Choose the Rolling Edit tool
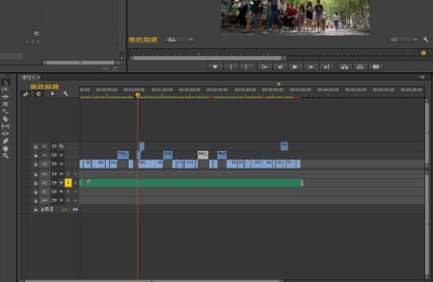This screenshot has width=433, height=282. (x=6, y=104)
